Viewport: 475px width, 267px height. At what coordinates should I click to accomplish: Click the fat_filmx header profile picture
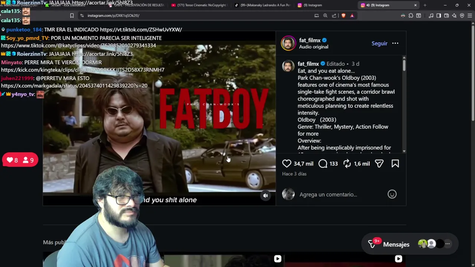(x=288, y=43)
